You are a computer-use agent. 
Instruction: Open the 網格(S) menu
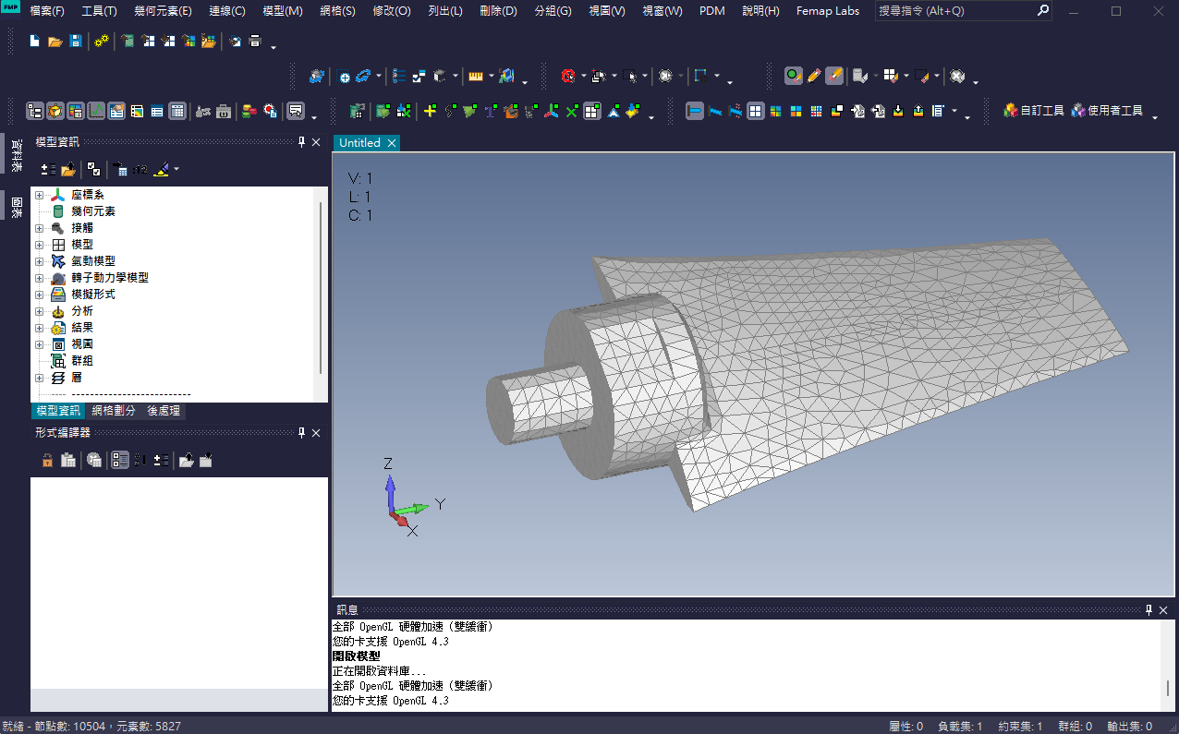pos(337,11)
